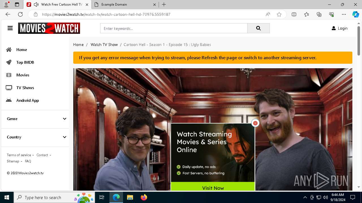The image size is (362, 203).
Task: Open the Login link
Action: click(342, 28)
